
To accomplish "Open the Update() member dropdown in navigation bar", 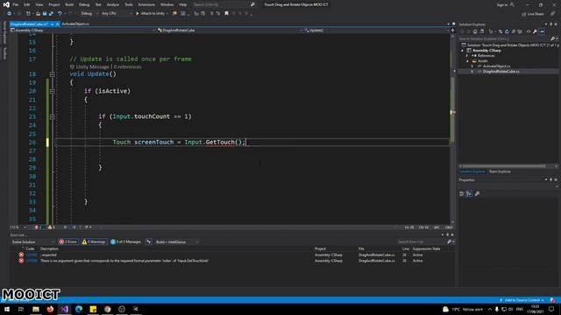I will 376,31.
